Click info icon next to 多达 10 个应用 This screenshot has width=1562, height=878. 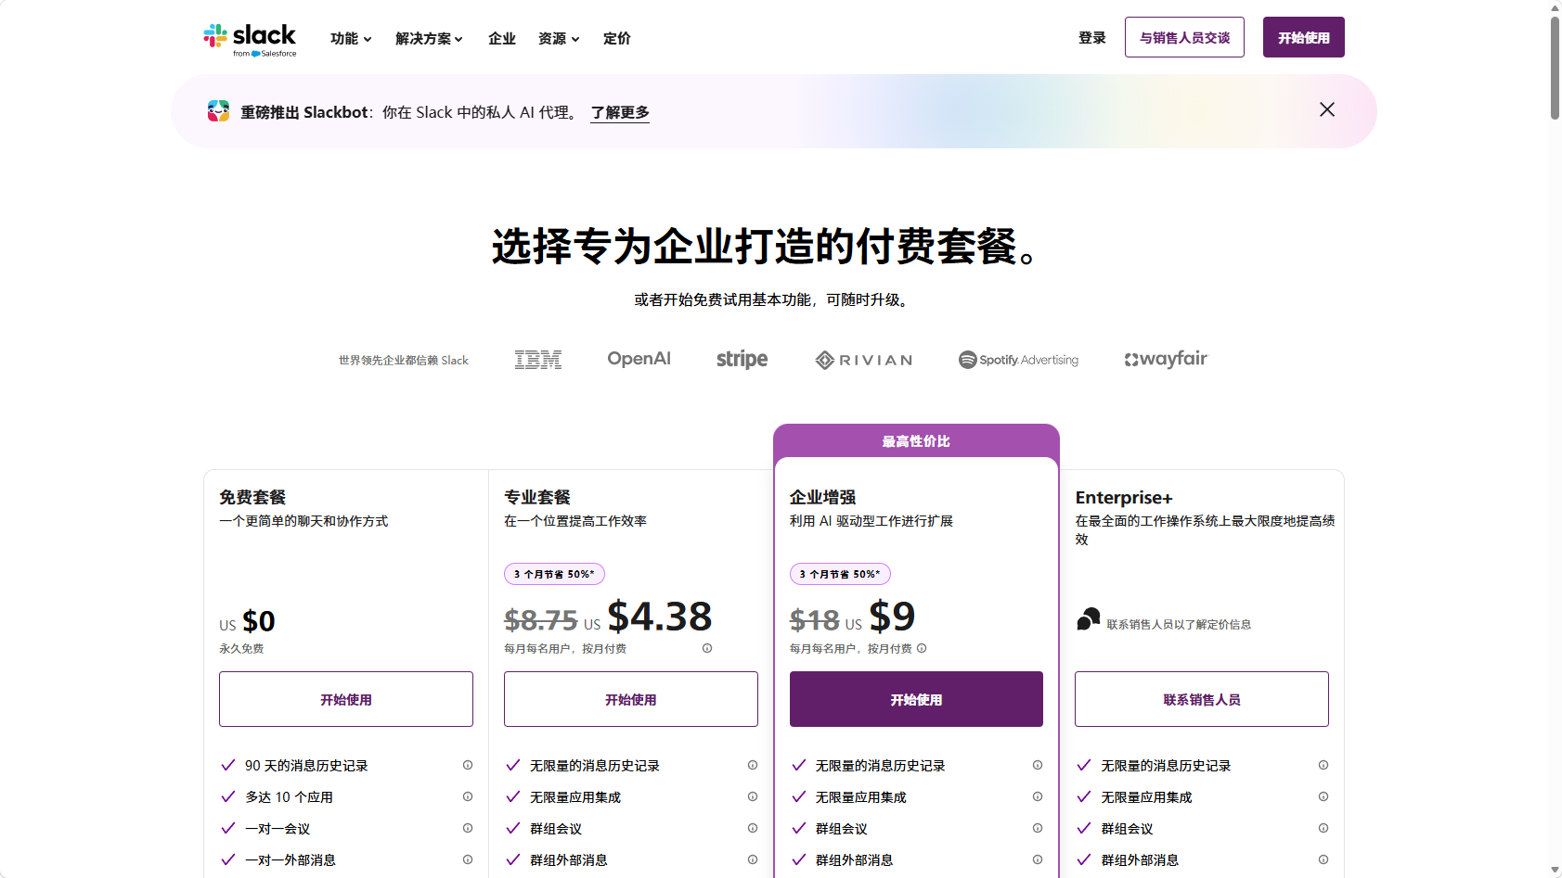(x=468, y=797)
